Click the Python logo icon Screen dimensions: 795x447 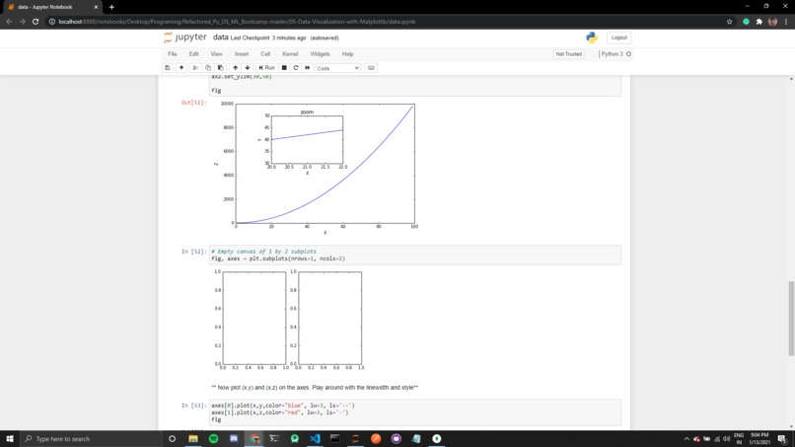(592, 37)
